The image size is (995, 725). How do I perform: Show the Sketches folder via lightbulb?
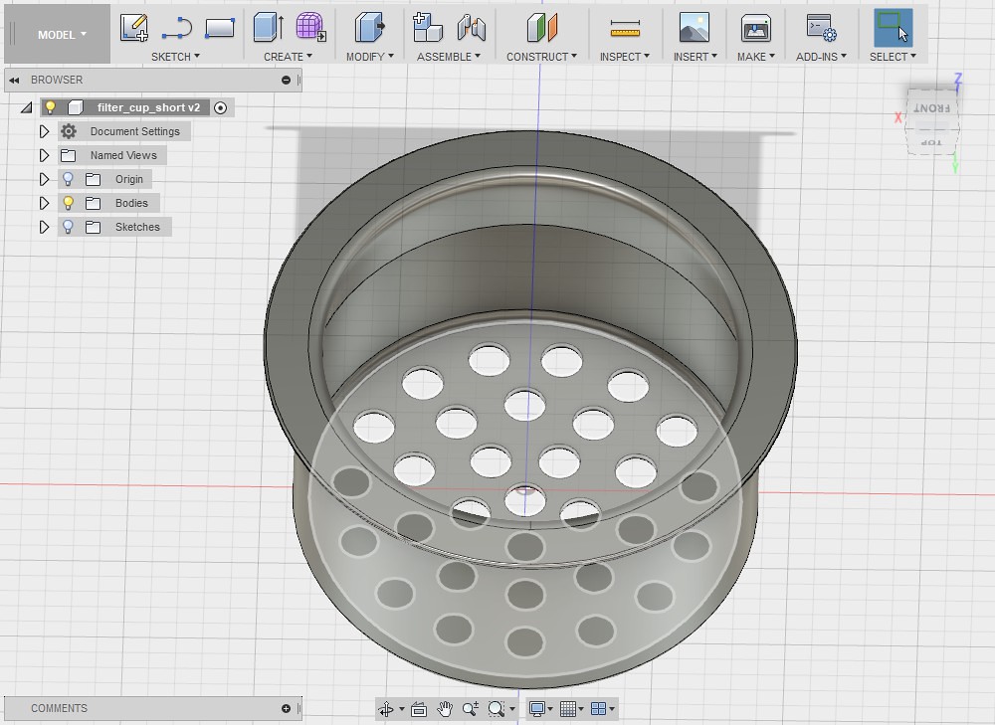(x=68, y=227)
